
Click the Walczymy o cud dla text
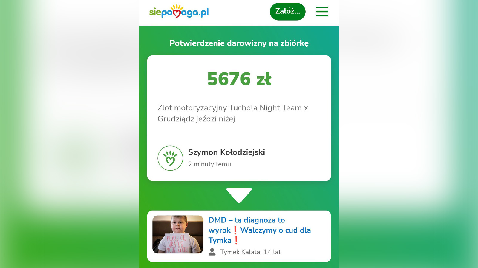(x=275, y=230)
